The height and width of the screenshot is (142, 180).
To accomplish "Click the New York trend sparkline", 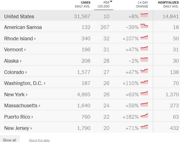I will 144,93.
